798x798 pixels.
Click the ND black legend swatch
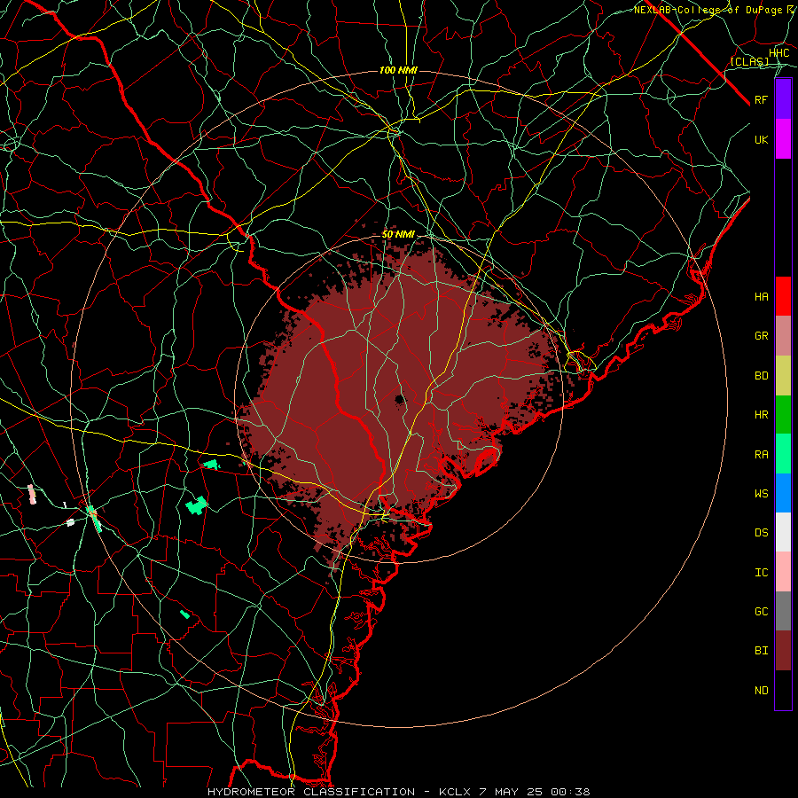[x=783, y=690]
